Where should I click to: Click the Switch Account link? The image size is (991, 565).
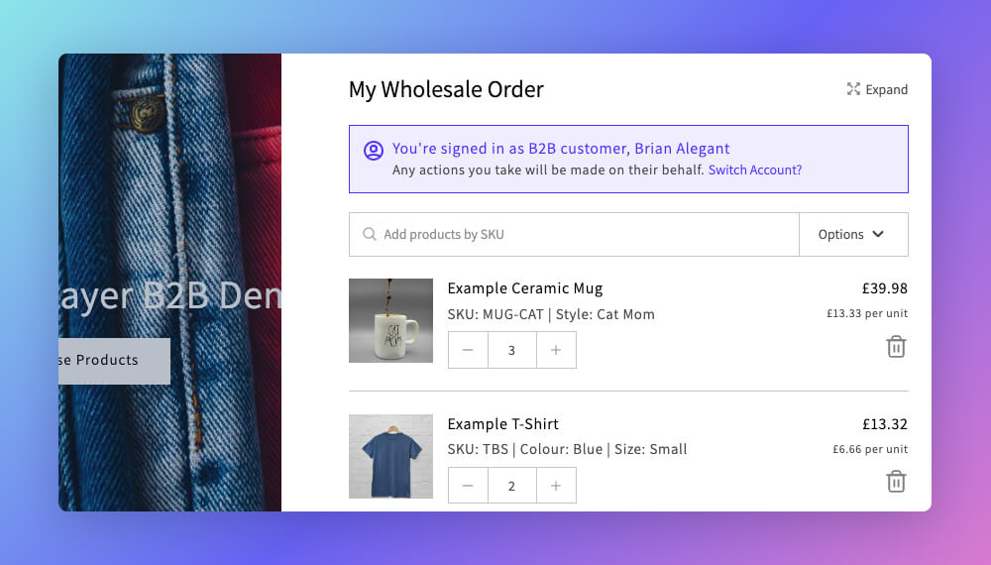(x=754, y=170)
